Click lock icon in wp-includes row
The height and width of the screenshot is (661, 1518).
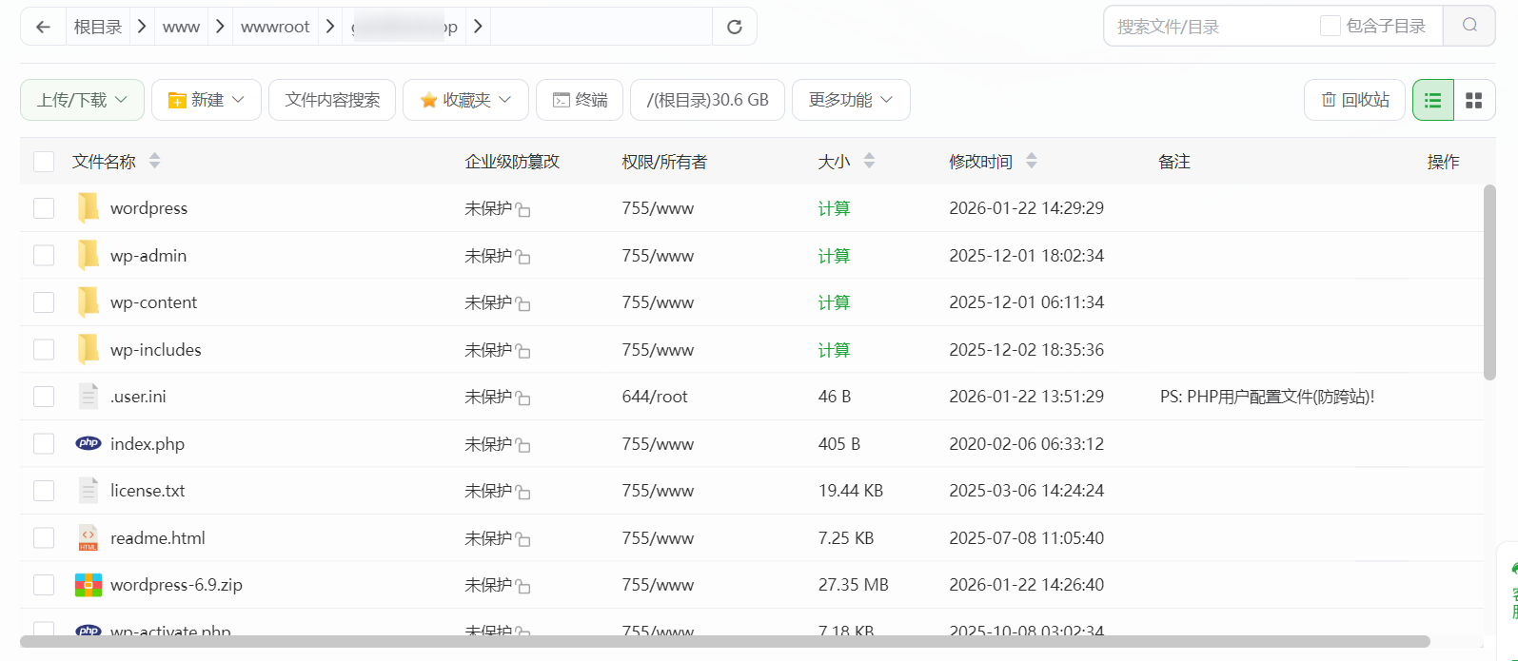523,351
